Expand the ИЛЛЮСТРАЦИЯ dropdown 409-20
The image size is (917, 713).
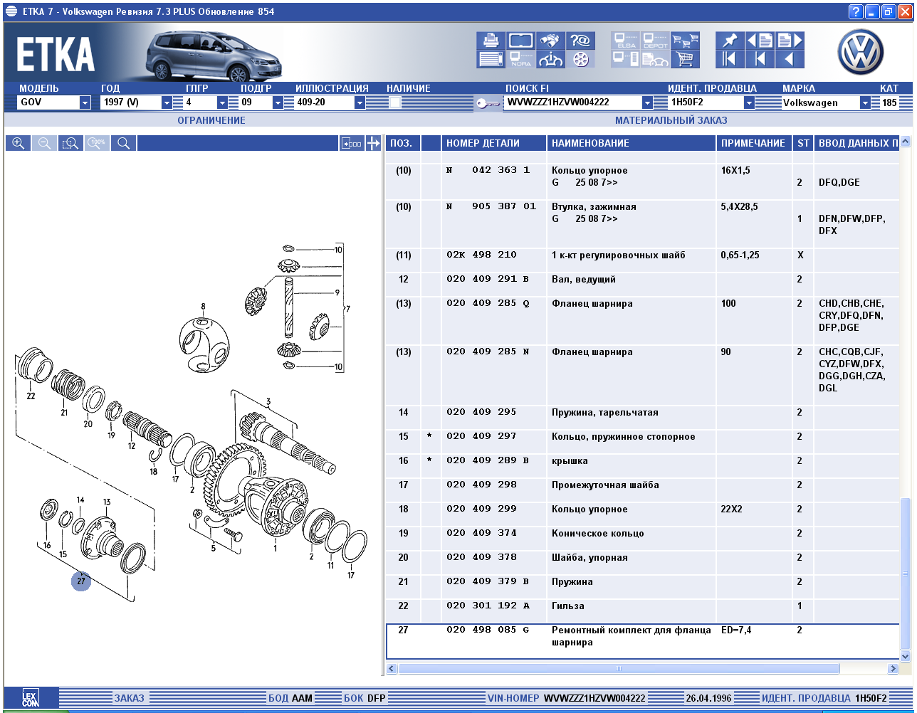point(360,102)
